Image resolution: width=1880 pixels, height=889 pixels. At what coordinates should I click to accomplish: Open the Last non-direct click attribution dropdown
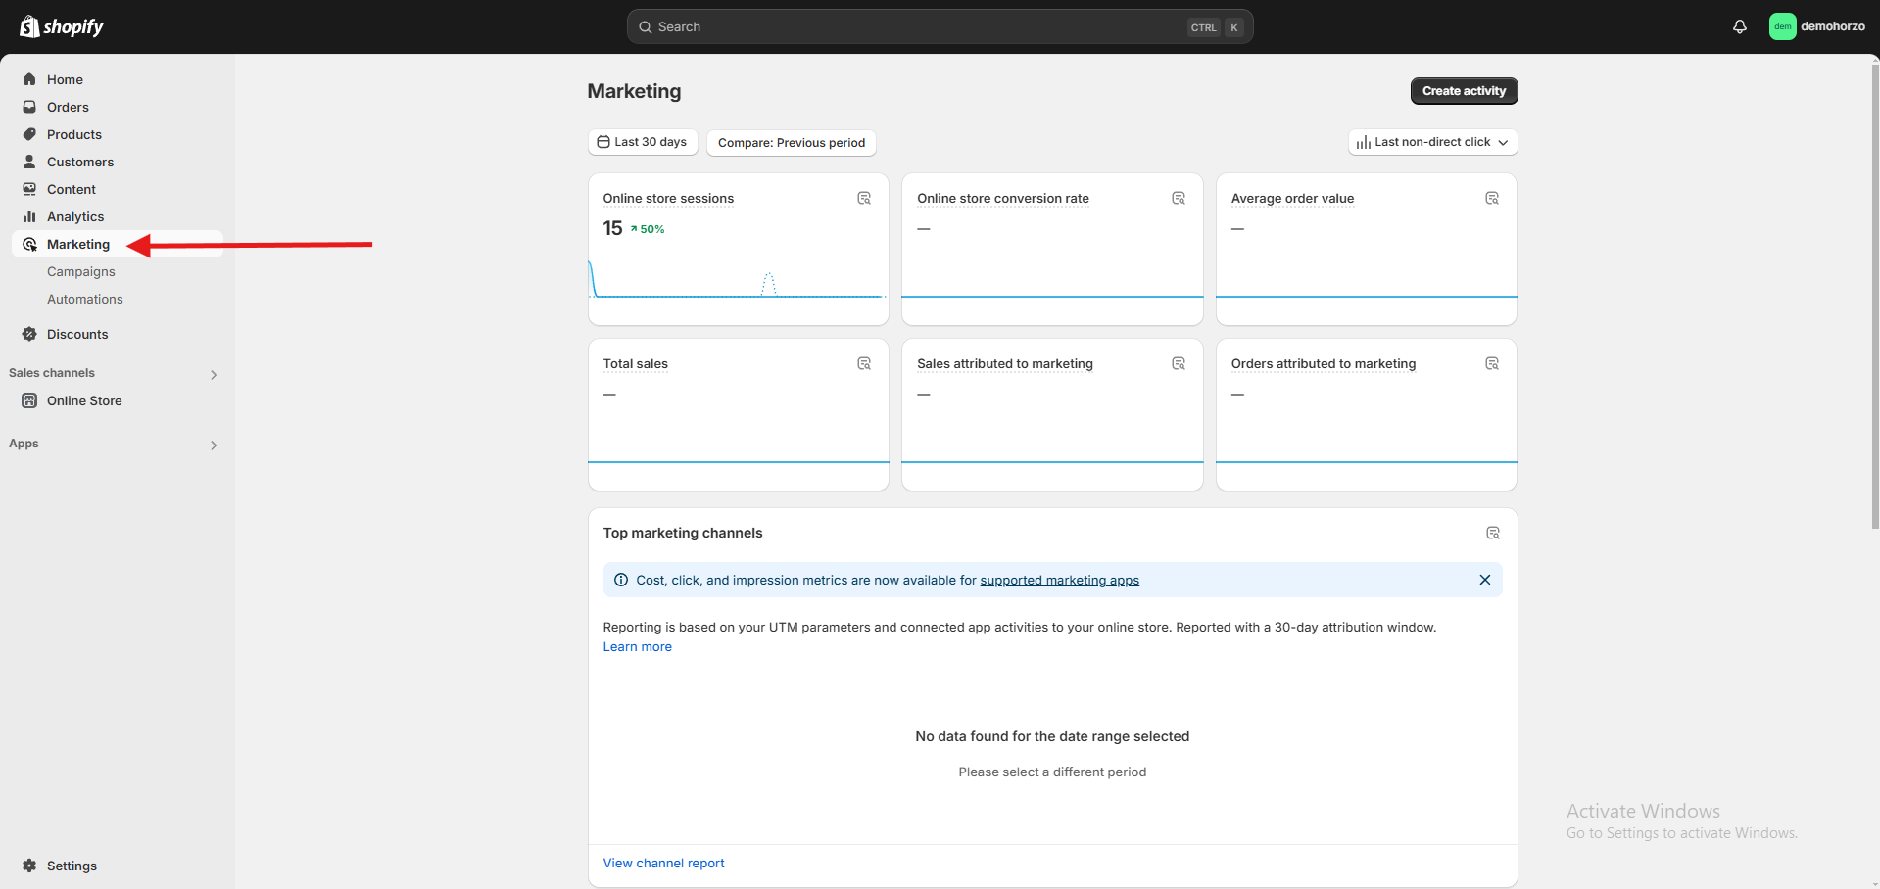pyautogui.click(x=1432, y=142)
